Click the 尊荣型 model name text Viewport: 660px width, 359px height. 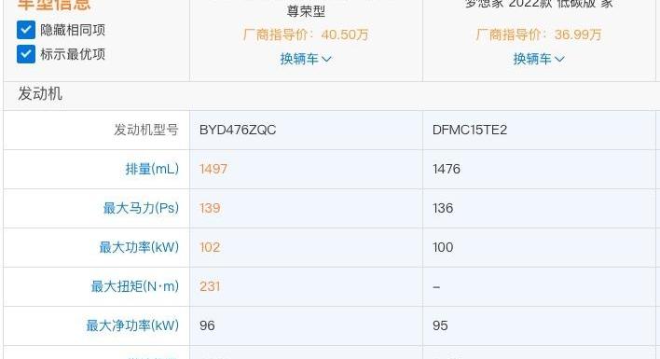pos(306,11)
